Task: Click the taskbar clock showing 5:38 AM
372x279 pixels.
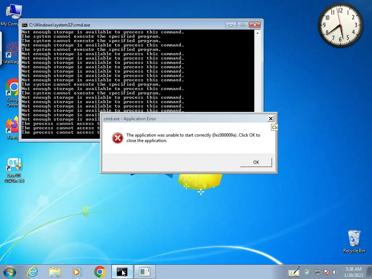Action: [x=353, y=272]
